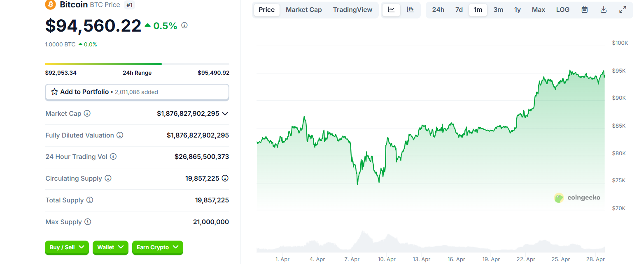Switch to the Market Cap tab

(x=304, y=10)
